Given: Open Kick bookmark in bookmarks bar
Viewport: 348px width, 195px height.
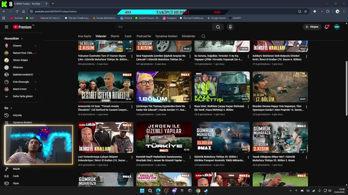Looking at the screenshot, I should [30, 18].
